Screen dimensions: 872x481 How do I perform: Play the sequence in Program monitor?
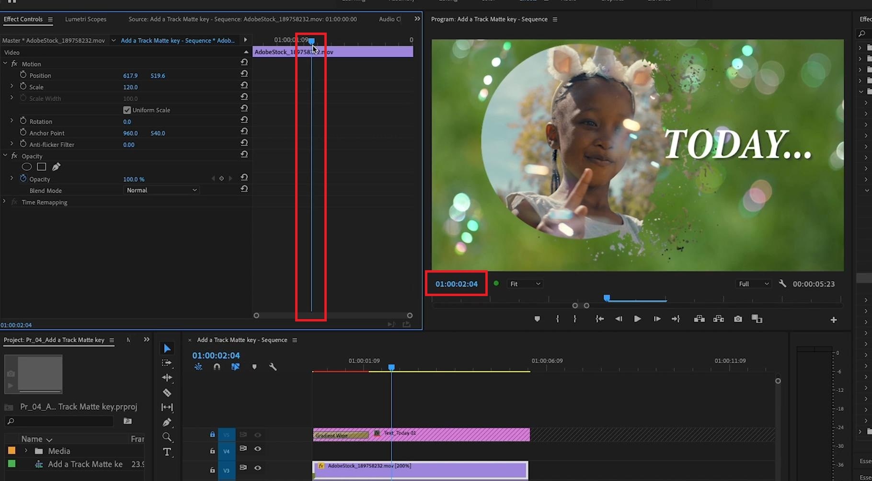tap(637, 319)
